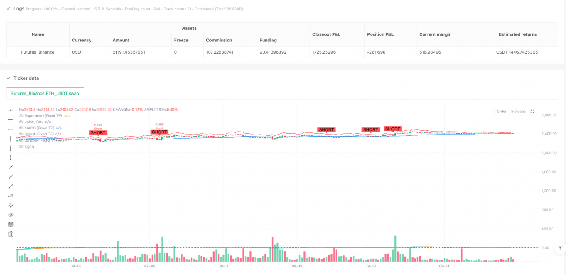The width and height of the screenshot is (566, 274).
Task: Click the Futures_Binance name cell
Action: coord(38,52)
